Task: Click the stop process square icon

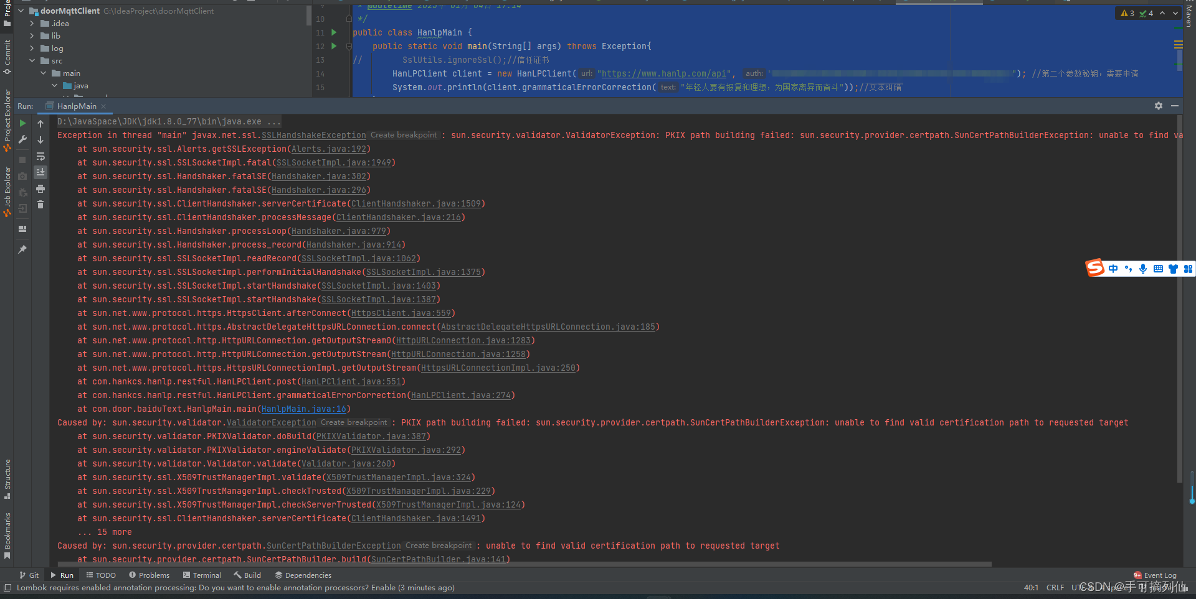Action: 22,160
